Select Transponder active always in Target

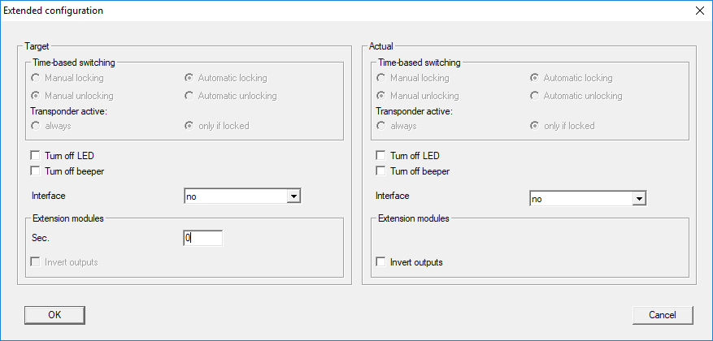(36, 126)
